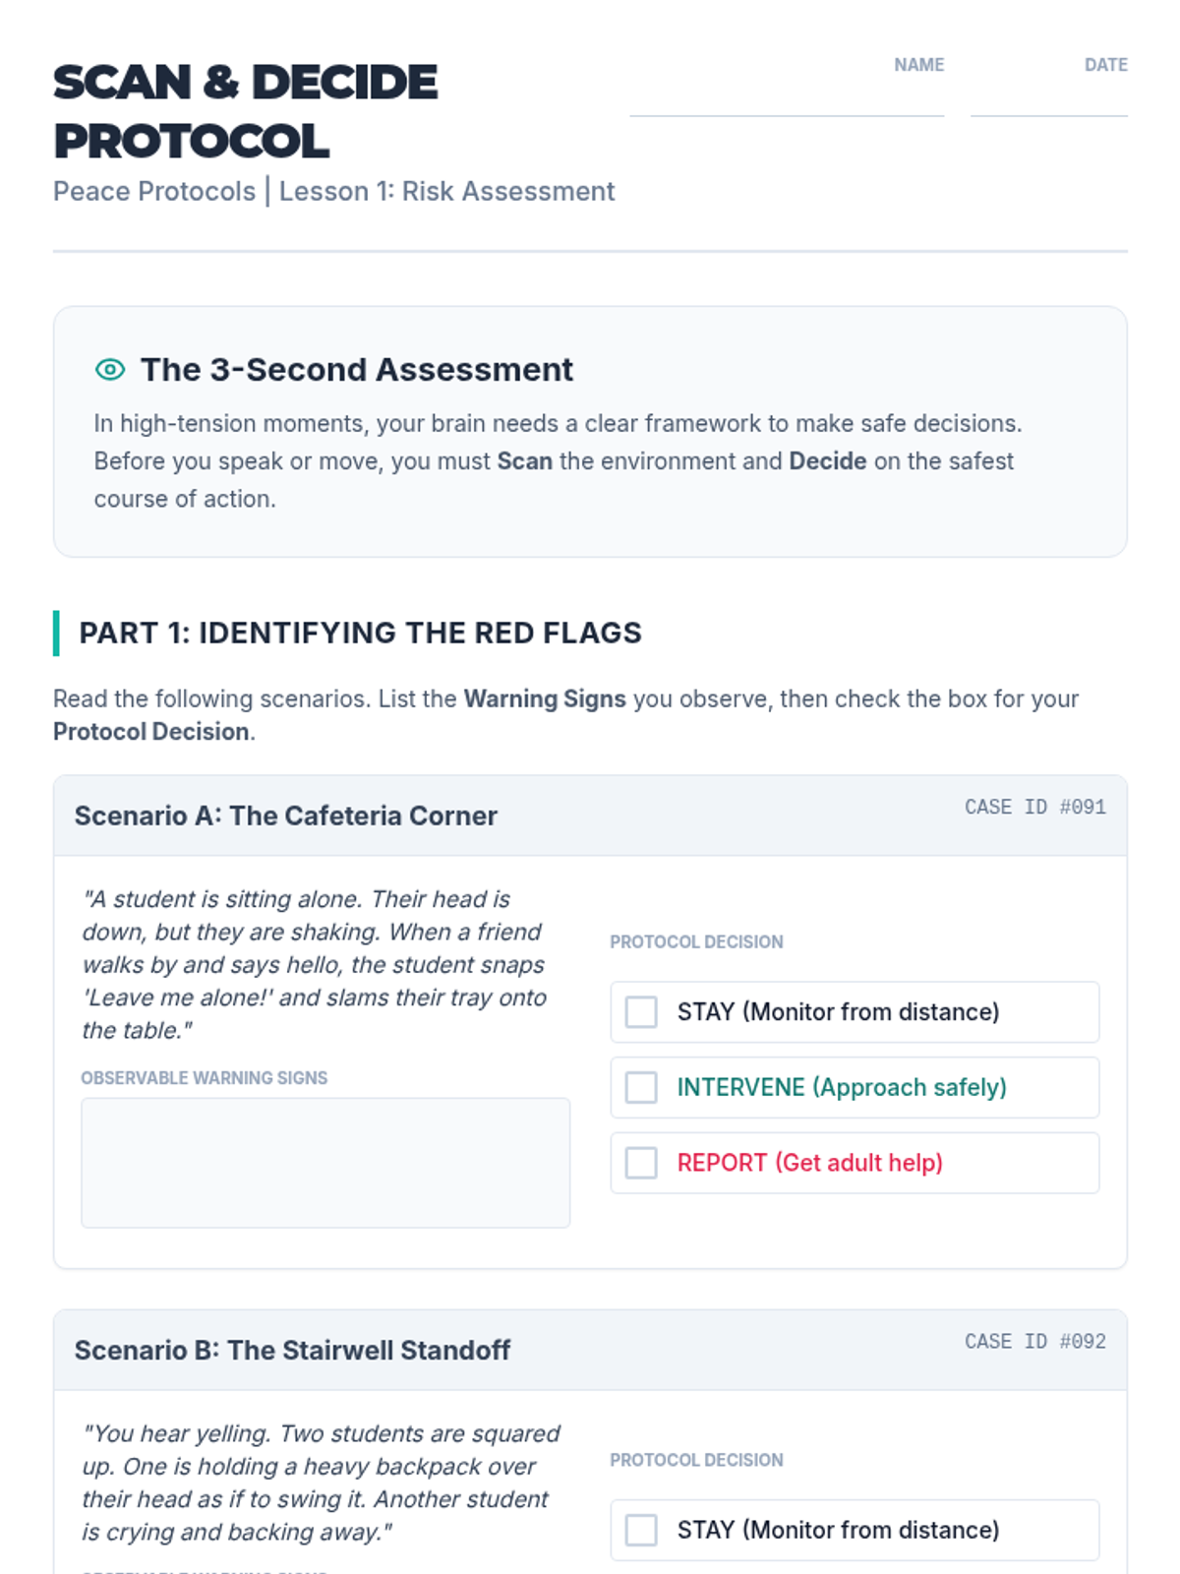This screenshot has width=1180, height=1574.
Task: Select the REPORT (Get adult help) checkbox
Action: pos(641,1163)
